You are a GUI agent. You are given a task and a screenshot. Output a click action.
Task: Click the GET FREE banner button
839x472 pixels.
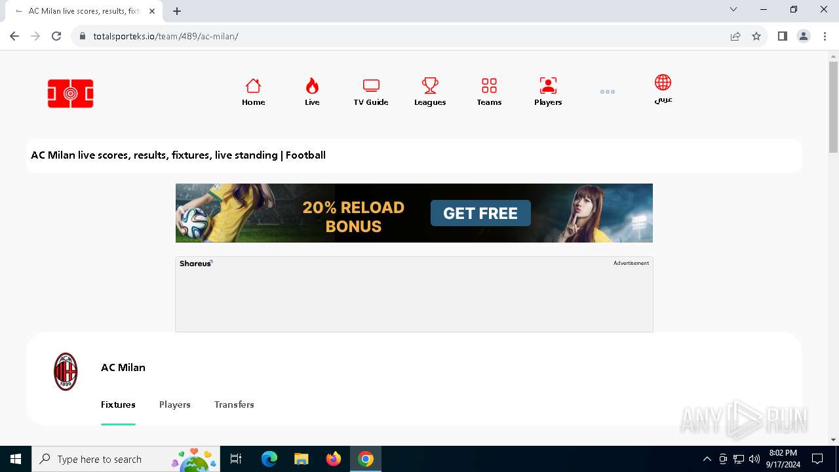480,213
